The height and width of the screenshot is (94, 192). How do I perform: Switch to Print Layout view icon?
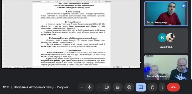[118, 67]
